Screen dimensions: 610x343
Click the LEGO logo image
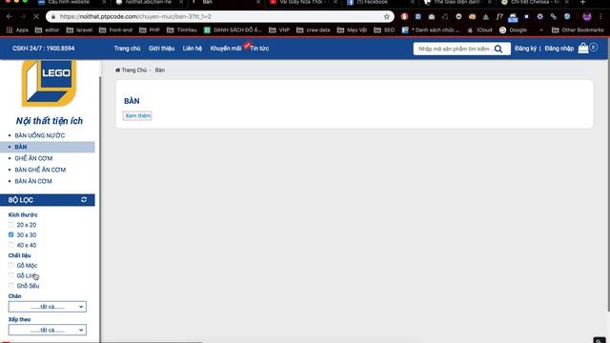49,83
